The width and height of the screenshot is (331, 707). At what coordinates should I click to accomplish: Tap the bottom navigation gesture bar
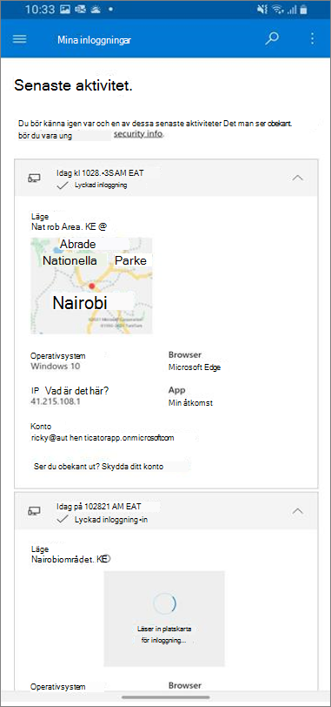[x=165, y=697]
